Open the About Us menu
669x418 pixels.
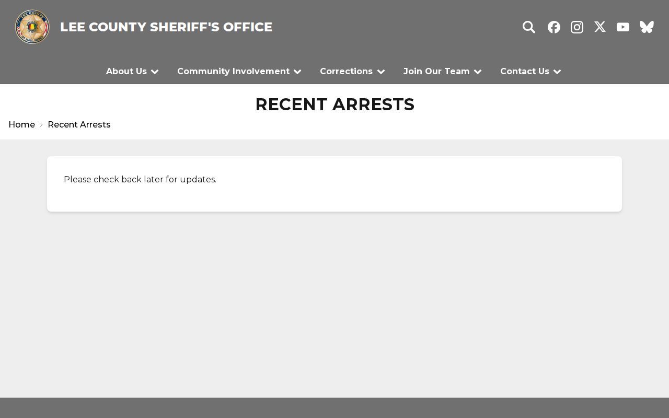[126, 71]
